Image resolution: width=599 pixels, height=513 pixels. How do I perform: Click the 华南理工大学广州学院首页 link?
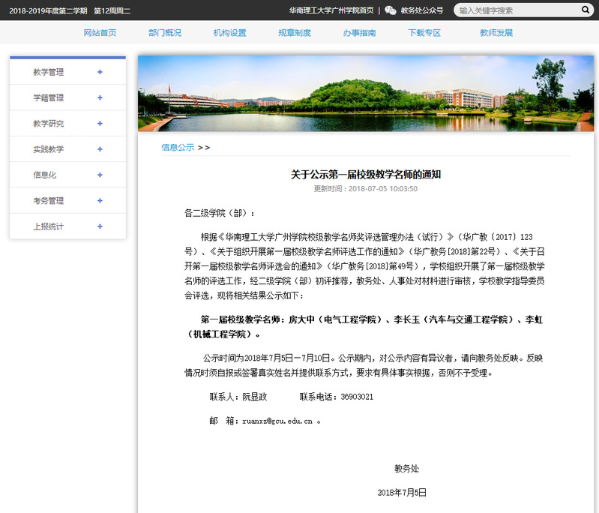pos(331,10)
